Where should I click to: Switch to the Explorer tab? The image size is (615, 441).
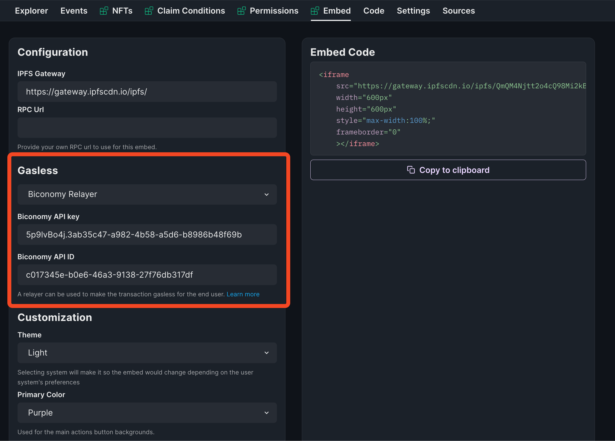31,10
